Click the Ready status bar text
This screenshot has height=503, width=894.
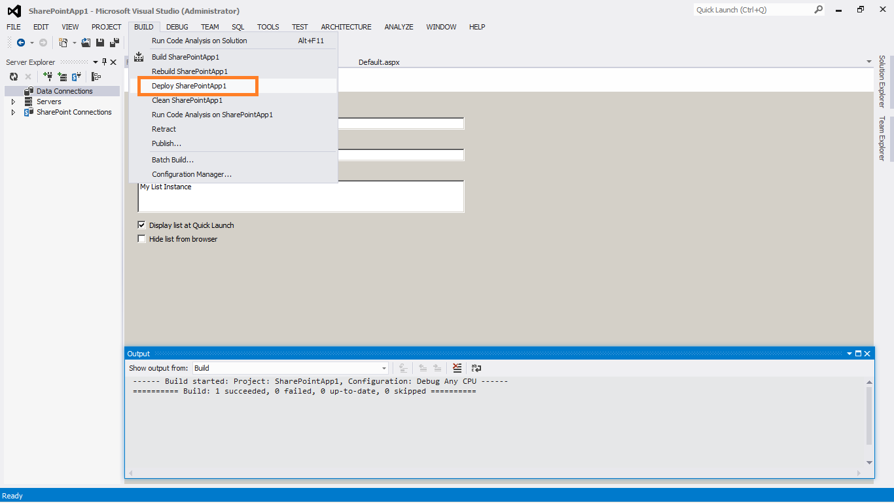click(x=12, y=496)
